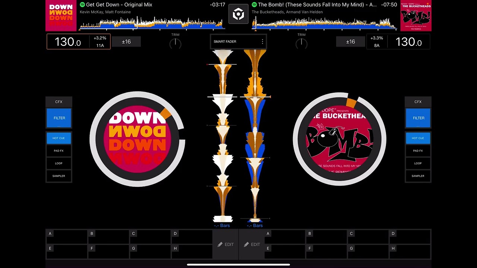Trigger right deck hot cue pad A

tap(285, 237)
